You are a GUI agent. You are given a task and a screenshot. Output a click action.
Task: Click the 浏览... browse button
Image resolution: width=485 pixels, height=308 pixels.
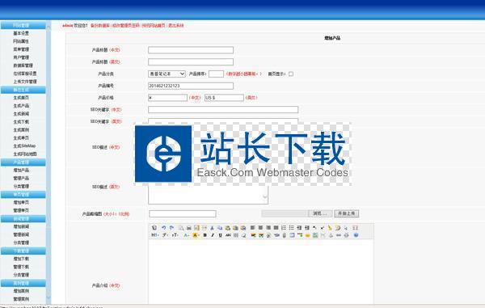coord(320,213)
